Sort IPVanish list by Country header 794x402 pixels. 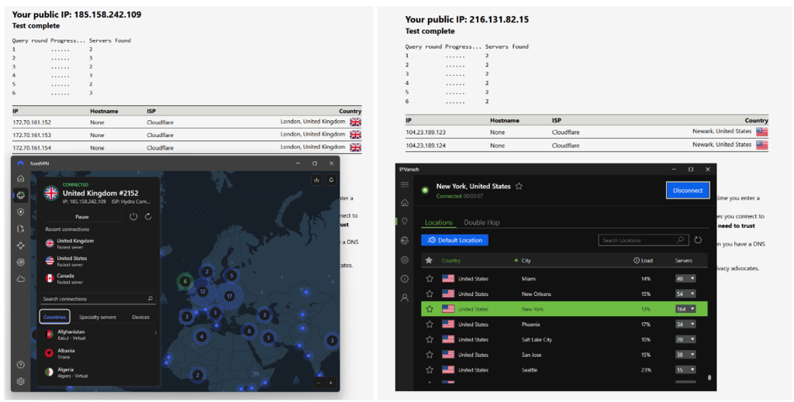point(451,260)
